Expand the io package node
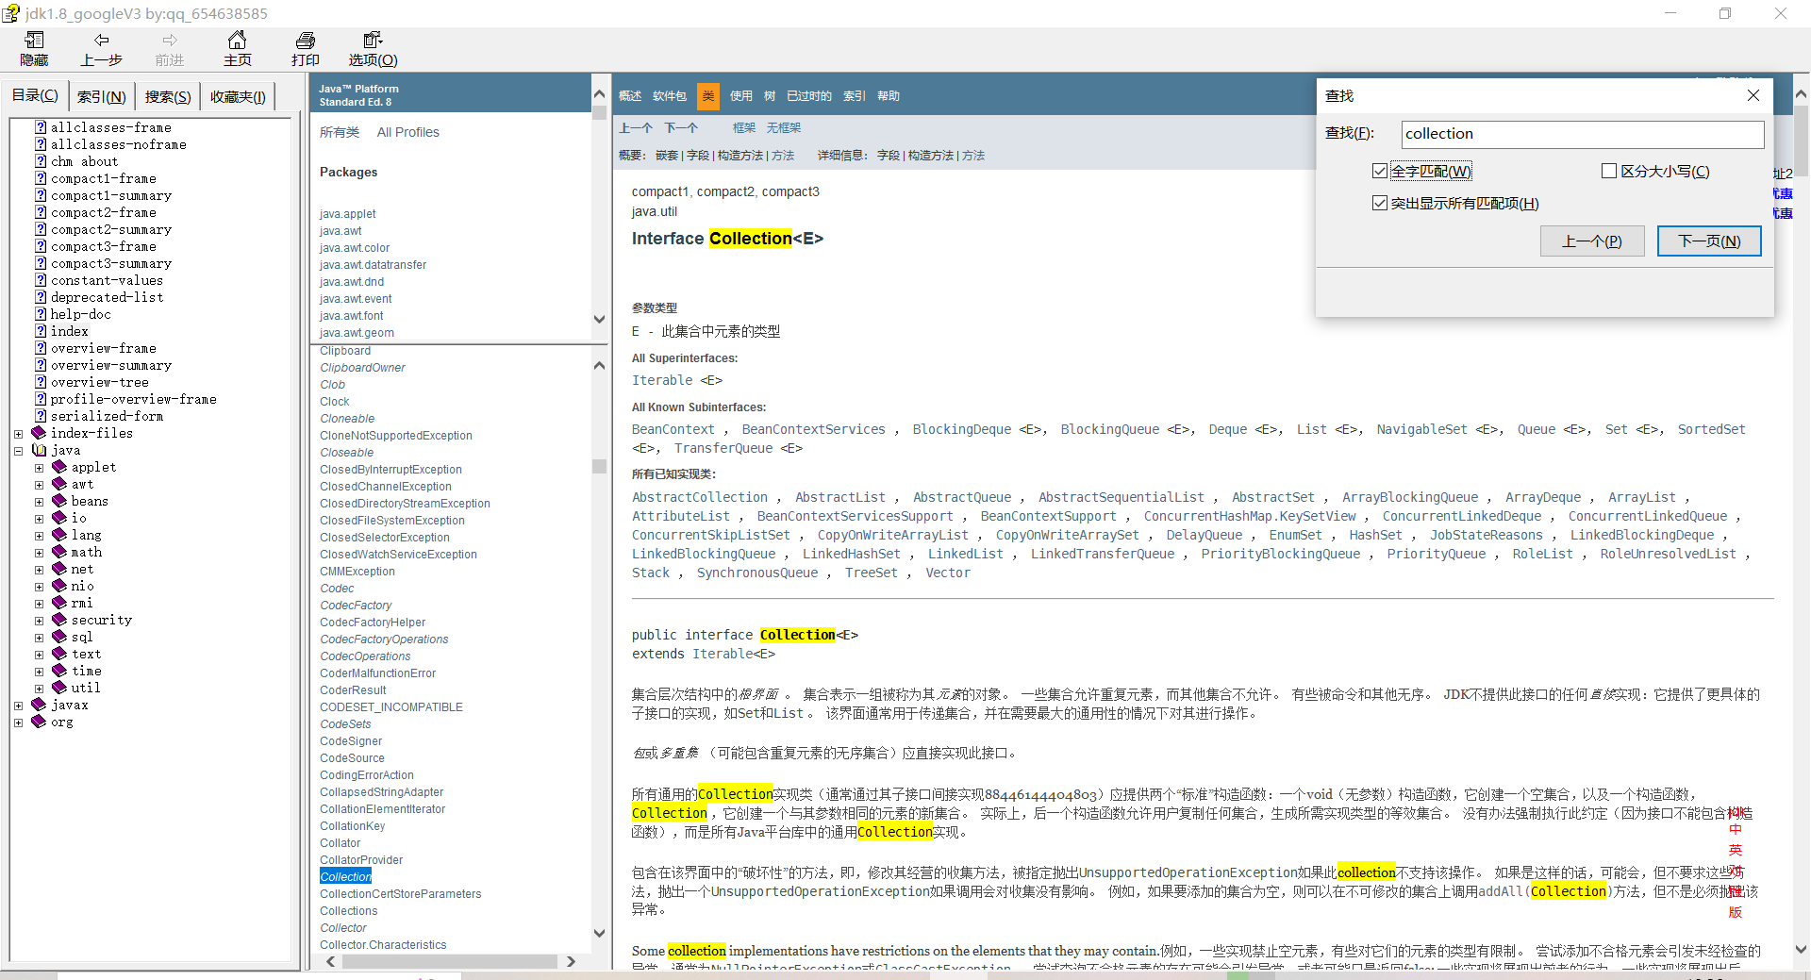Screen dimensions: 1811x980 pyautogui.click(x=39, y=519)
